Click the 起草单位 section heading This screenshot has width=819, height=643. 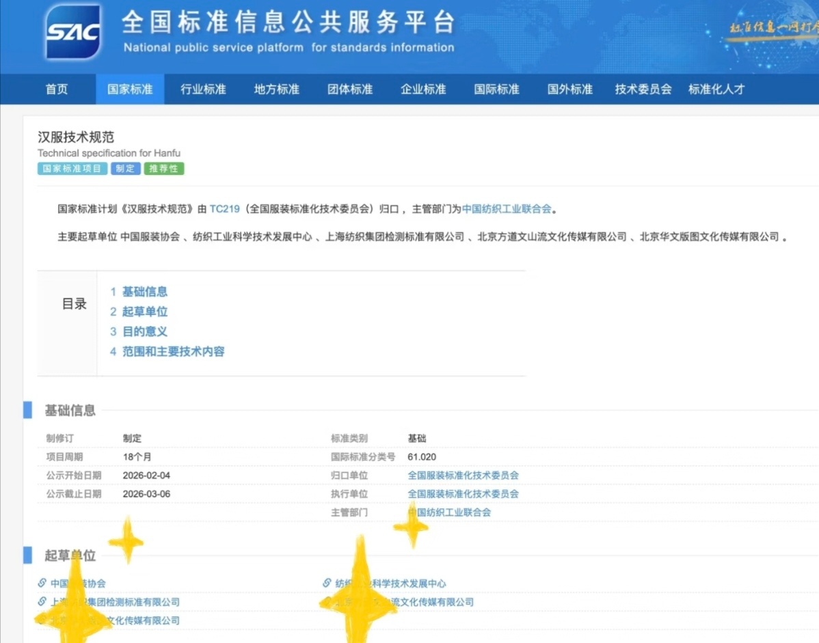pos(70,556)
